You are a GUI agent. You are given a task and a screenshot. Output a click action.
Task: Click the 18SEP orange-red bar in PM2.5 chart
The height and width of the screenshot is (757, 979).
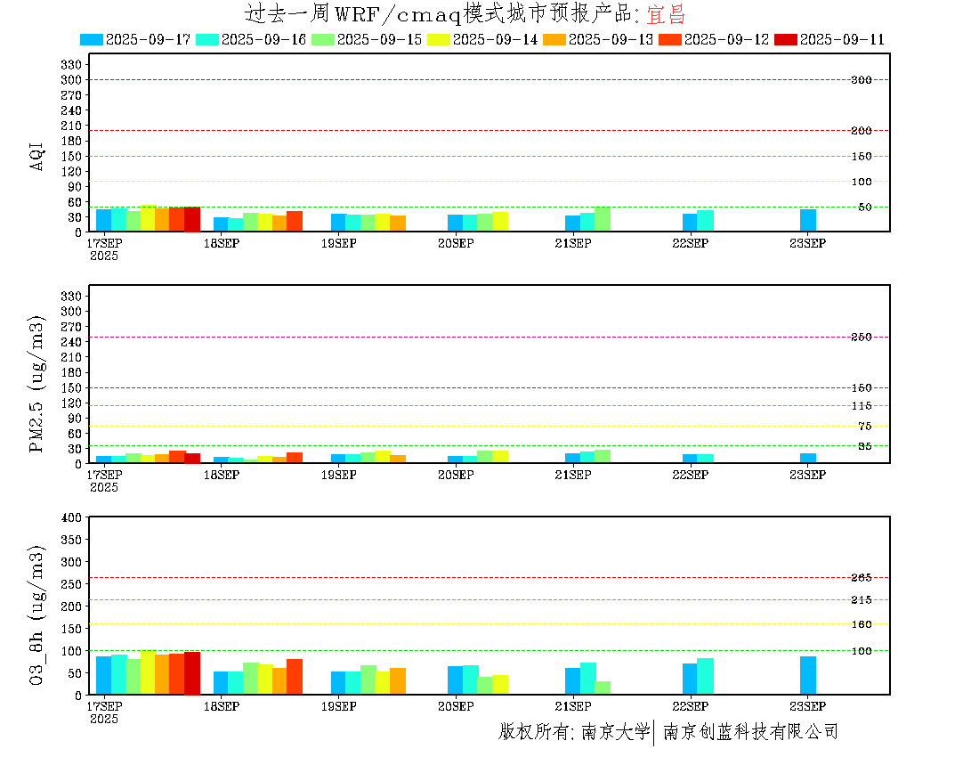pos(295,458)
